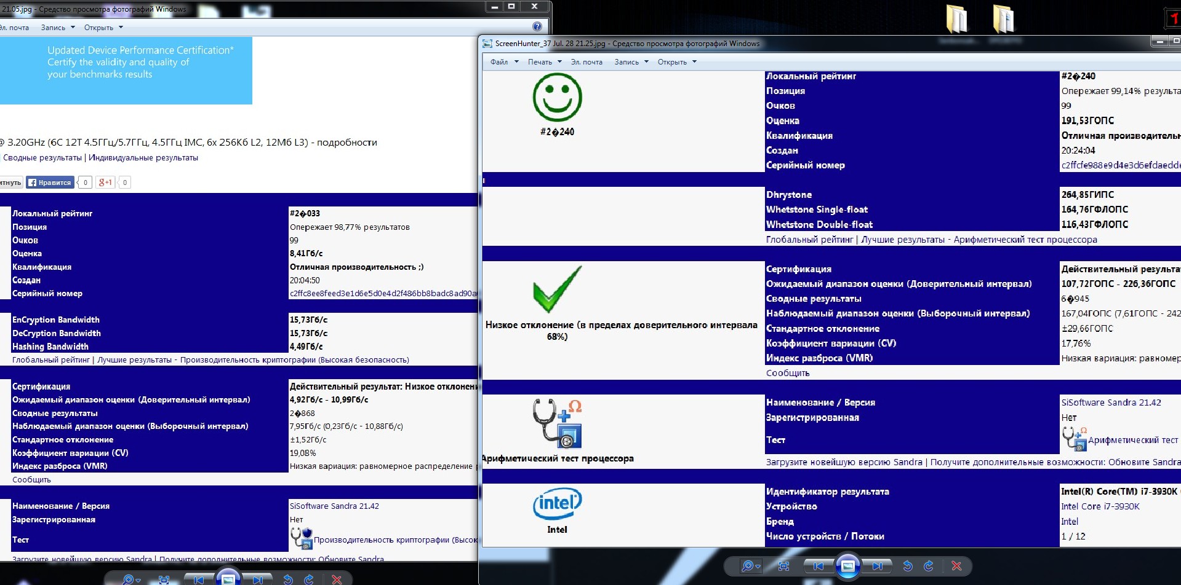Click the first folder icon on the desktop

(956, 18)
